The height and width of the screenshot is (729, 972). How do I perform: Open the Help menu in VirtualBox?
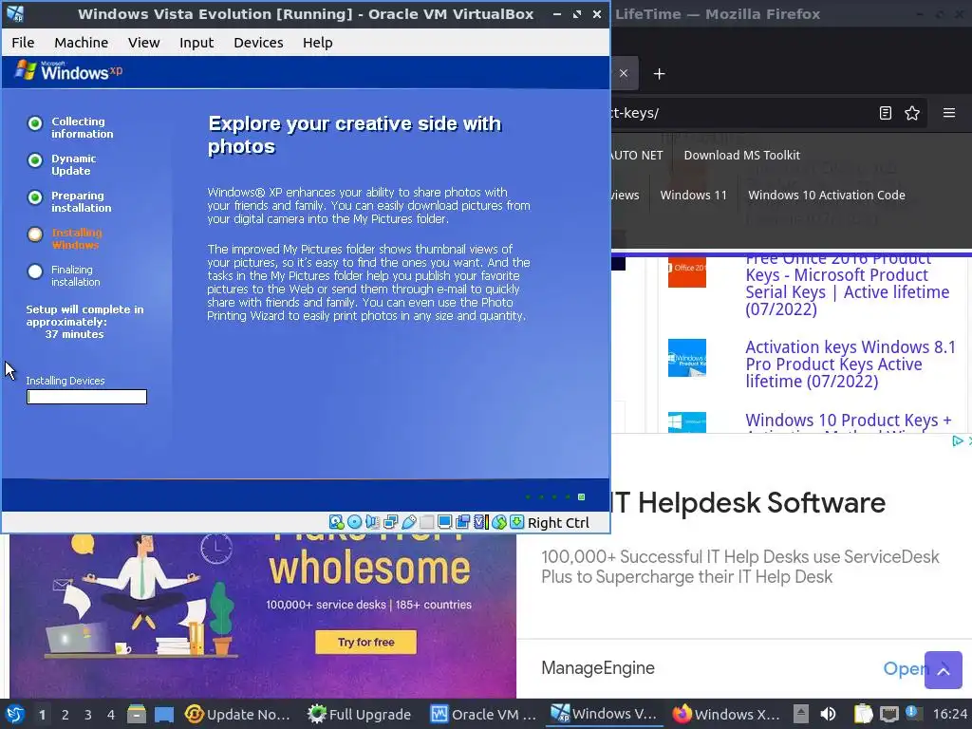(317, 42)
